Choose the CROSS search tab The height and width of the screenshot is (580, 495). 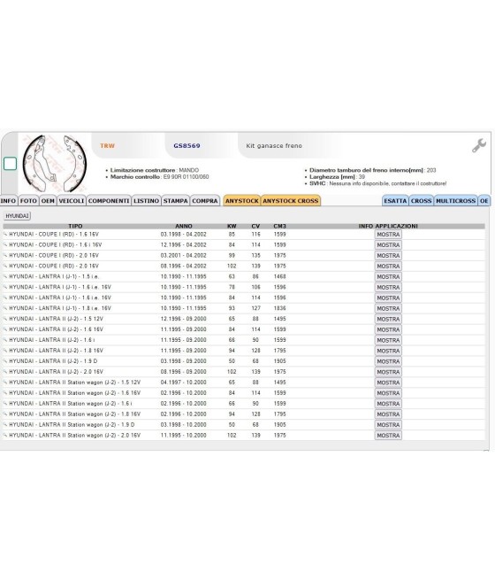tap(421, 201)
